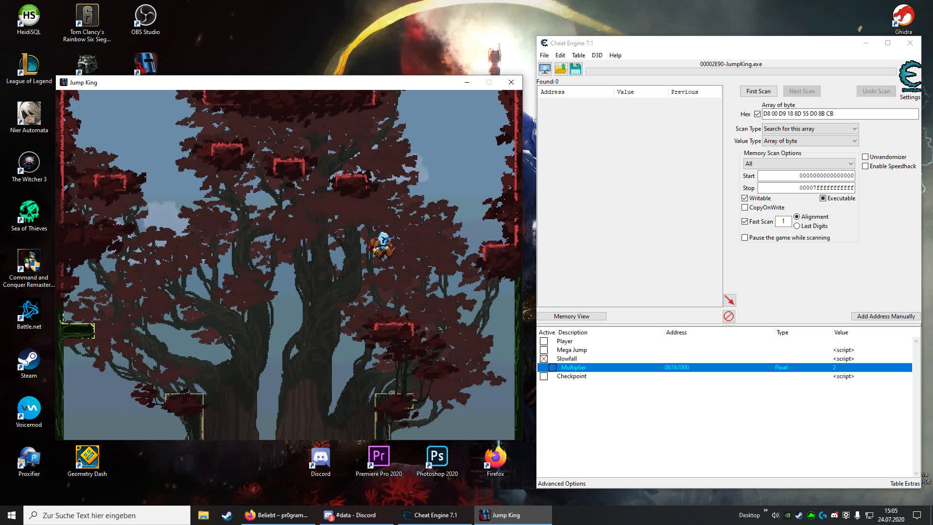Launch Premiere Pro 2020 desktop shortcut
This screenshot has height=525, width=933.
pyautogui.click(x=379, y=461)
